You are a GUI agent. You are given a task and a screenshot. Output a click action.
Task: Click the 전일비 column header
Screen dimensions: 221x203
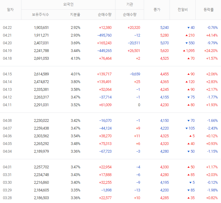pos(183,10)
